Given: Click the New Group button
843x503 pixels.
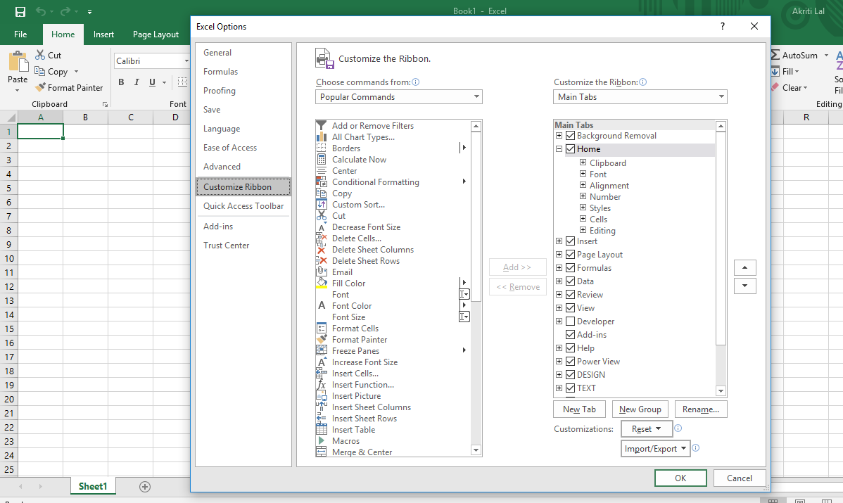Looking at the screenshot, I should pos(640,409).
